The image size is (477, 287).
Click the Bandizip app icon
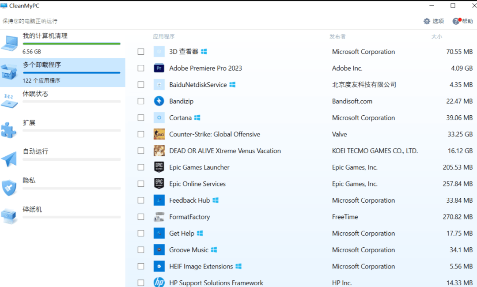[x=159, y=101]
